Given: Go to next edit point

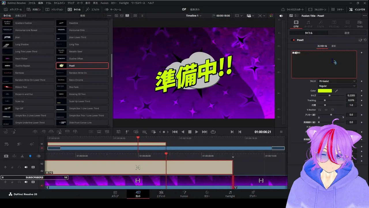Looking at the screenshot, I should click(x=232, y=132).
